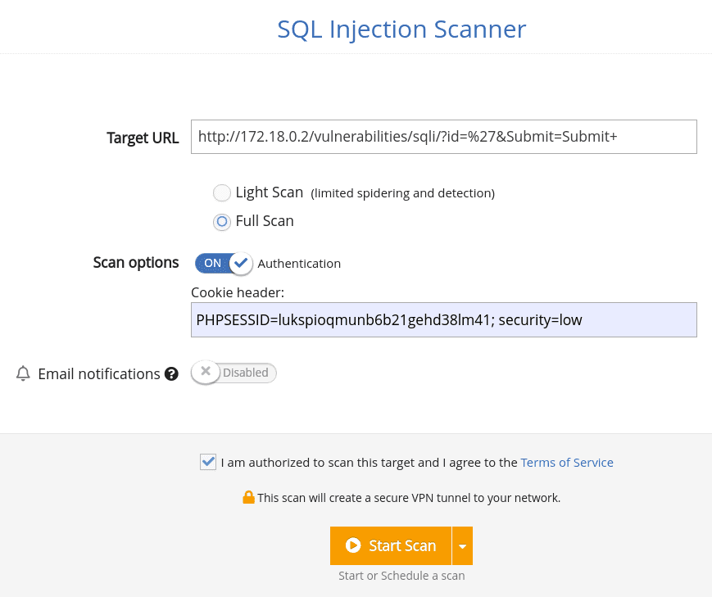Click the notification bell icon
This screenshot has width=712, height=597.
pos(23,373)
